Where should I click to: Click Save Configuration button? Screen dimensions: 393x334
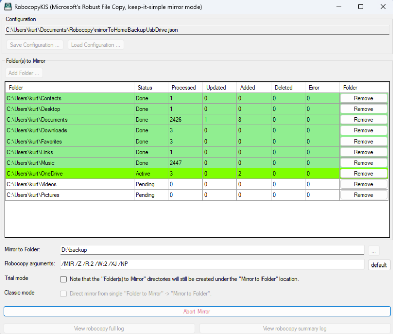(x=35, y=45)
